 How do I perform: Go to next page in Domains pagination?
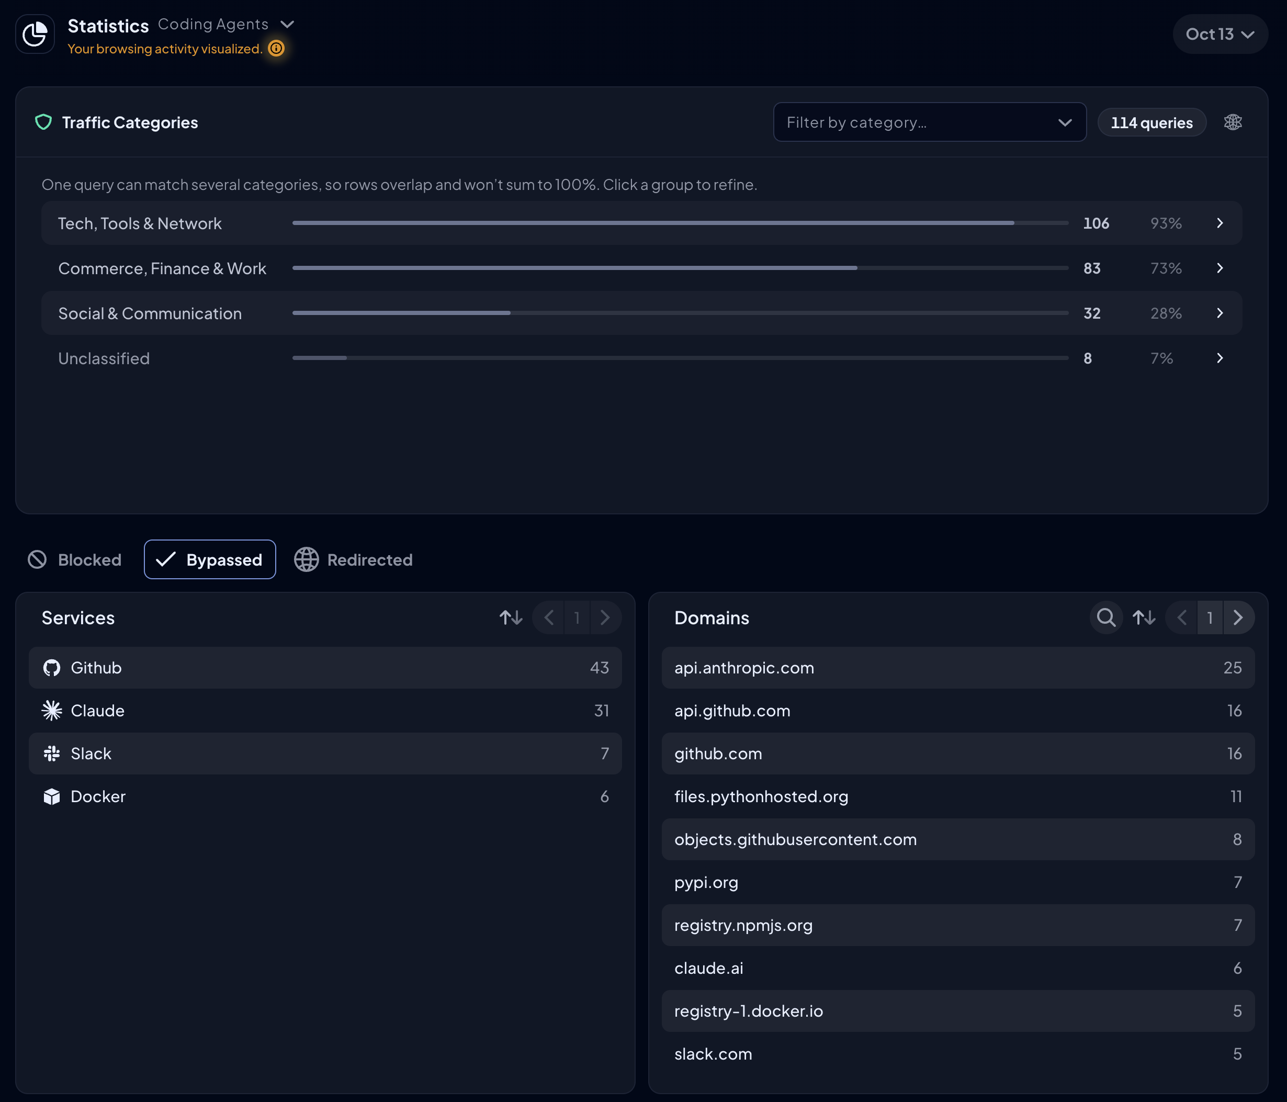1238,617
